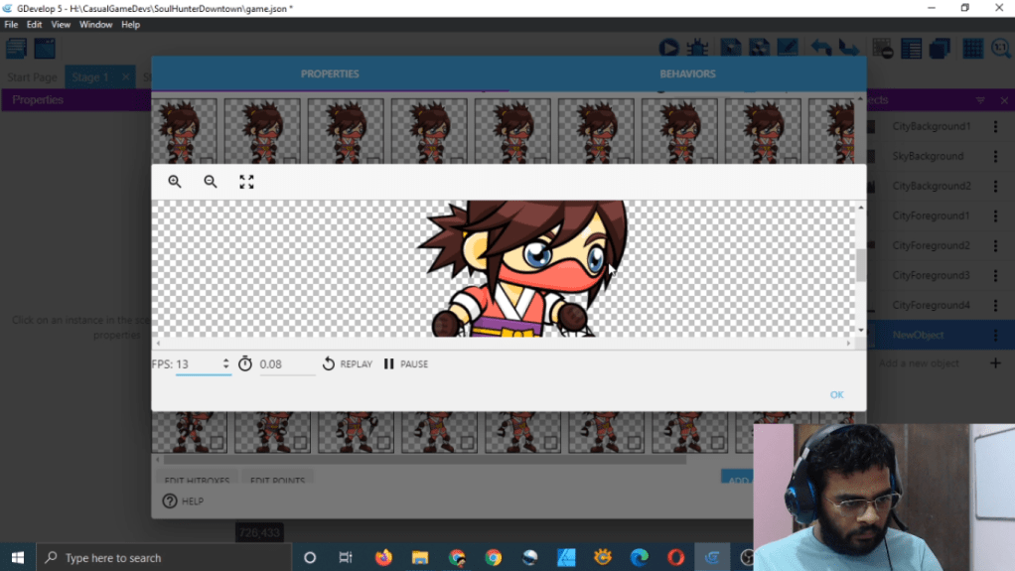This screenshot has height=571, width=1015.
Task: Open three-dot menu for CityBackground2
Action: click(995, 186)
